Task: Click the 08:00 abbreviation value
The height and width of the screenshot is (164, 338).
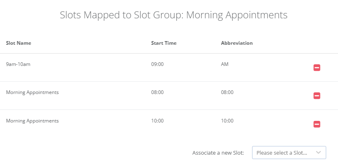Action: 227,92
